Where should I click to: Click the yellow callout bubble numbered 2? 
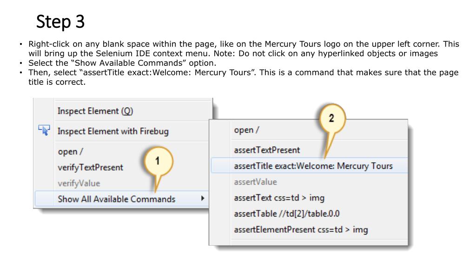tap(332, 118)
